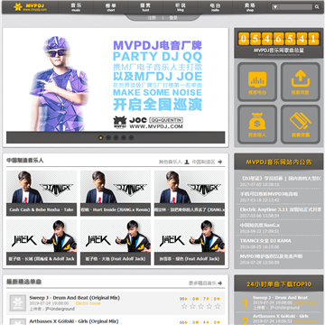This screenshot has width=325, height=325.
Task: Open the money bag bounty tile
Action: click(x=257, y=124)
